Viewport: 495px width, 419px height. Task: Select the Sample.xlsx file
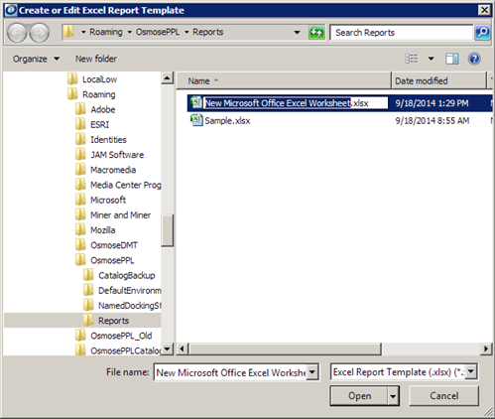[227, 121]
